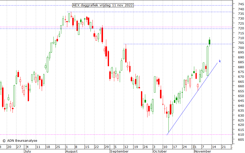
Task: Click the '8' date axis label
Action: click(76, 147)
